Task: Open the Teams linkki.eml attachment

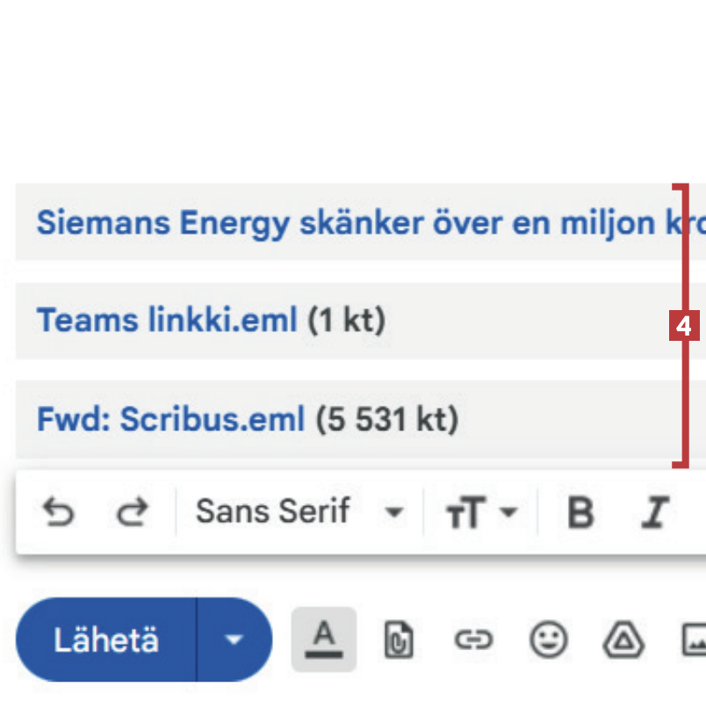Action: pyautogui.click(x=167, y=322)
